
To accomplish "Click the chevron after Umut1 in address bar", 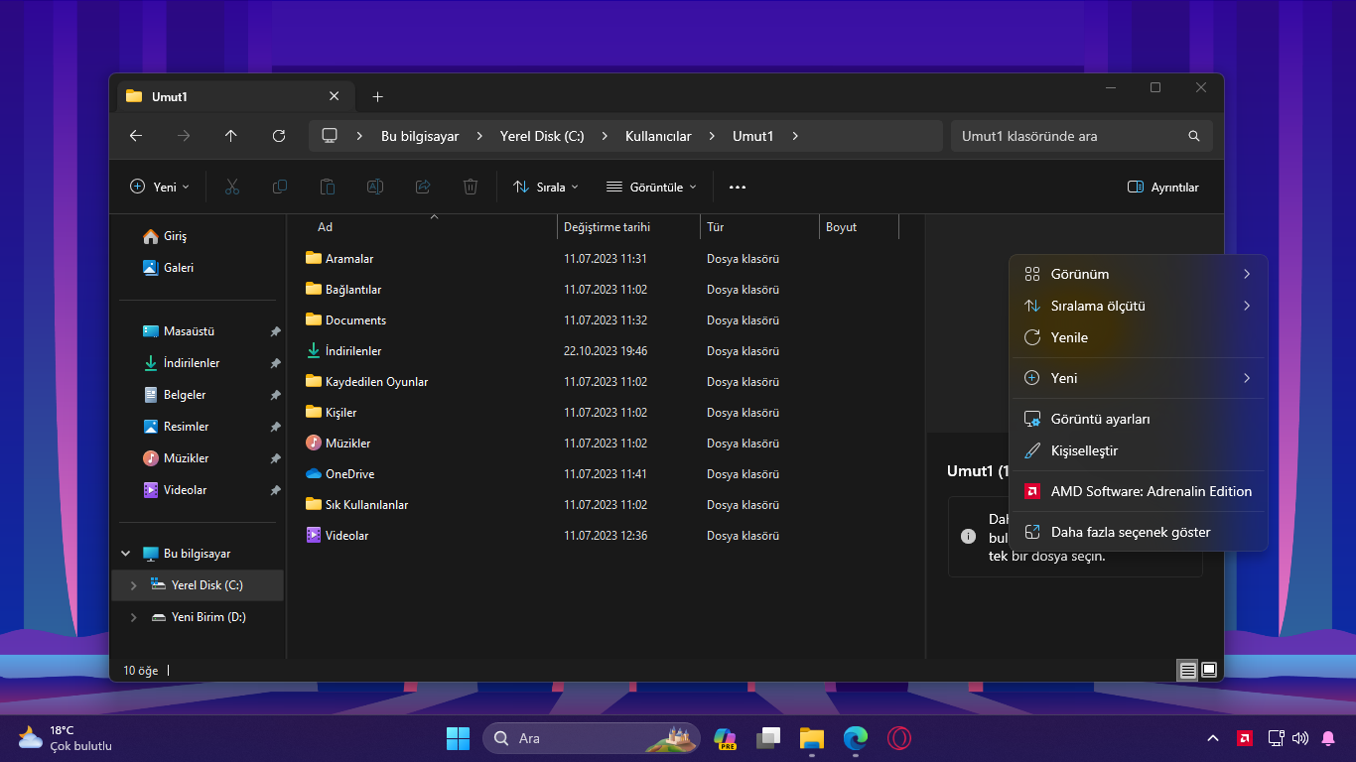I will [795, 136].
